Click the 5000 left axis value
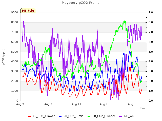Screen dimensions: 162x121 coord(15,52)
